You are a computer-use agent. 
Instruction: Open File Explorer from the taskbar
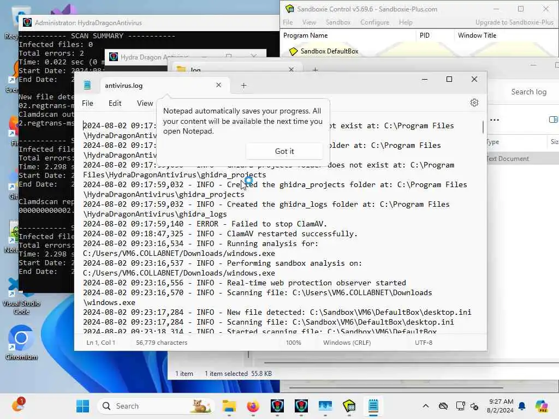coord(229,406)
